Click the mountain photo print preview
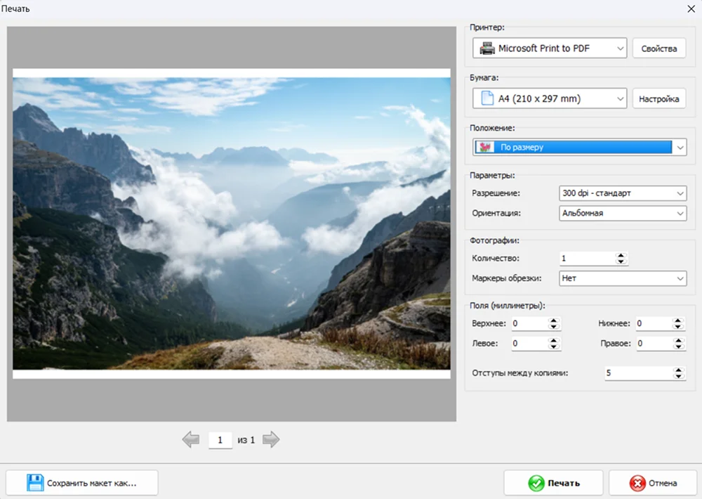The height and width of the screenshot is (499, 702). pyautogui.click(x=232, y=223)
